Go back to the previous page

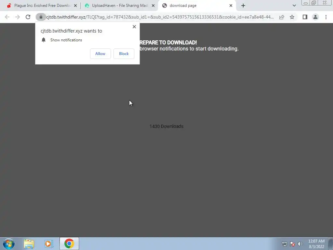[7, 17]
